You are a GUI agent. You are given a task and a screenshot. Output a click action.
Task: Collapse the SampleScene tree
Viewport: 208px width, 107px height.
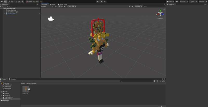pos(3,8)
